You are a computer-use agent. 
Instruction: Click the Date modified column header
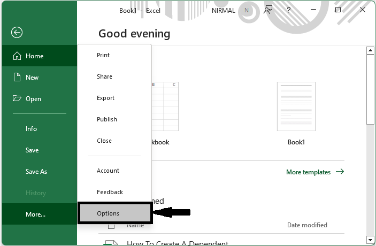click(x=307, y=225)
